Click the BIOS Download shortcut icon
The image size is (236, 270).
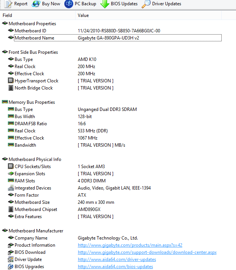[x=11, y=252]
